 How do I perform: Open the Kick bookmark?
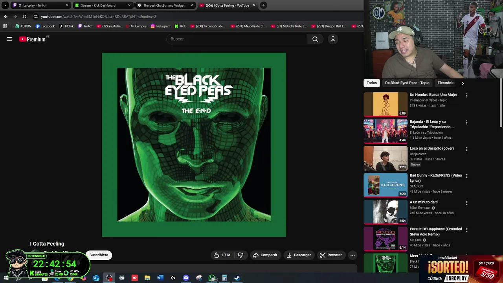(x=180, y=26)
